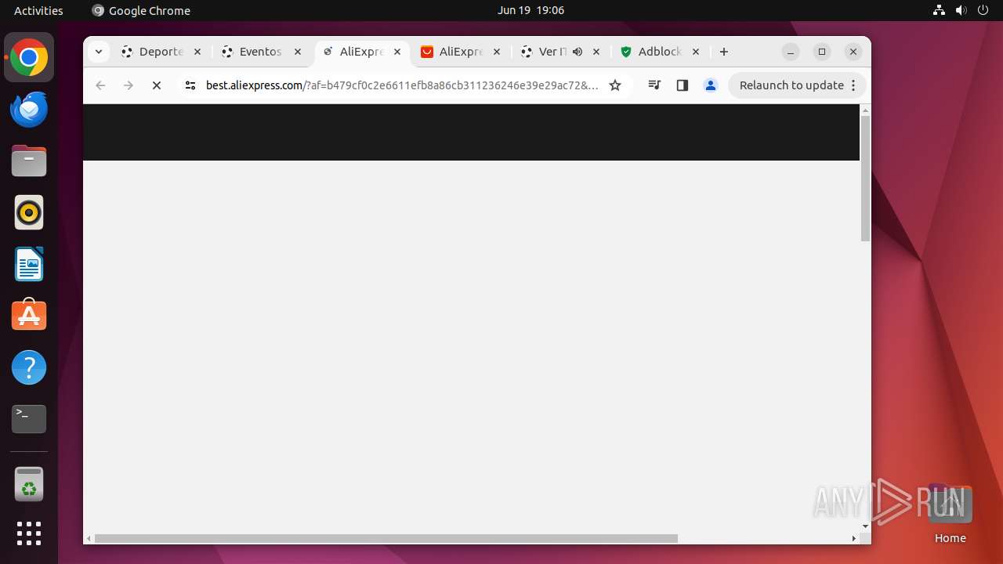The width and height of the screenshot is (1003, 564).
Task: Open the media controls icon
Action: click(654, 85)
